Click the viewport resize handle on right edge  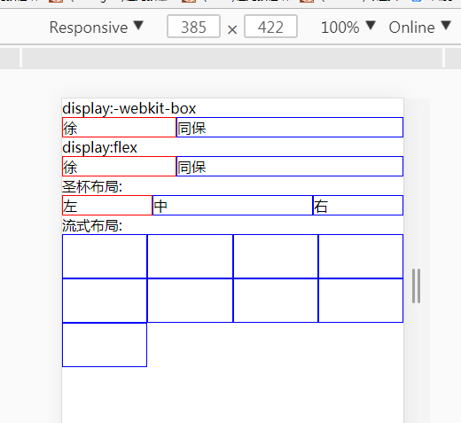point(417,286)
